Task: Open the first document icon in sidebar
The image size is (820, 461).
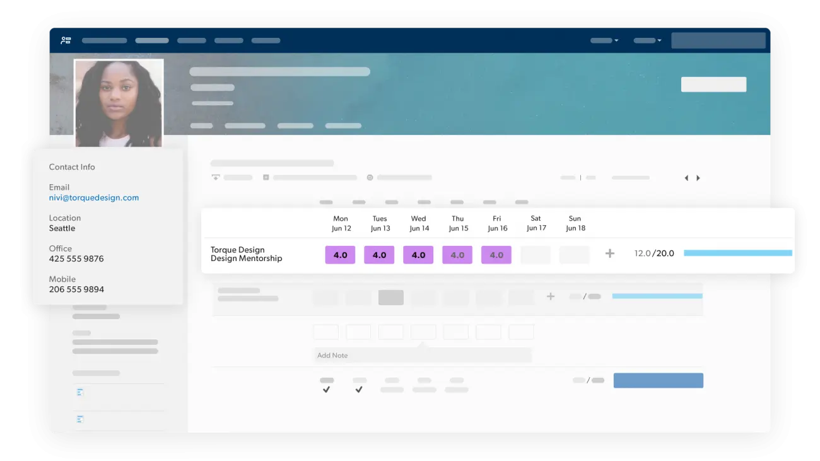Action: coord(80,392)
